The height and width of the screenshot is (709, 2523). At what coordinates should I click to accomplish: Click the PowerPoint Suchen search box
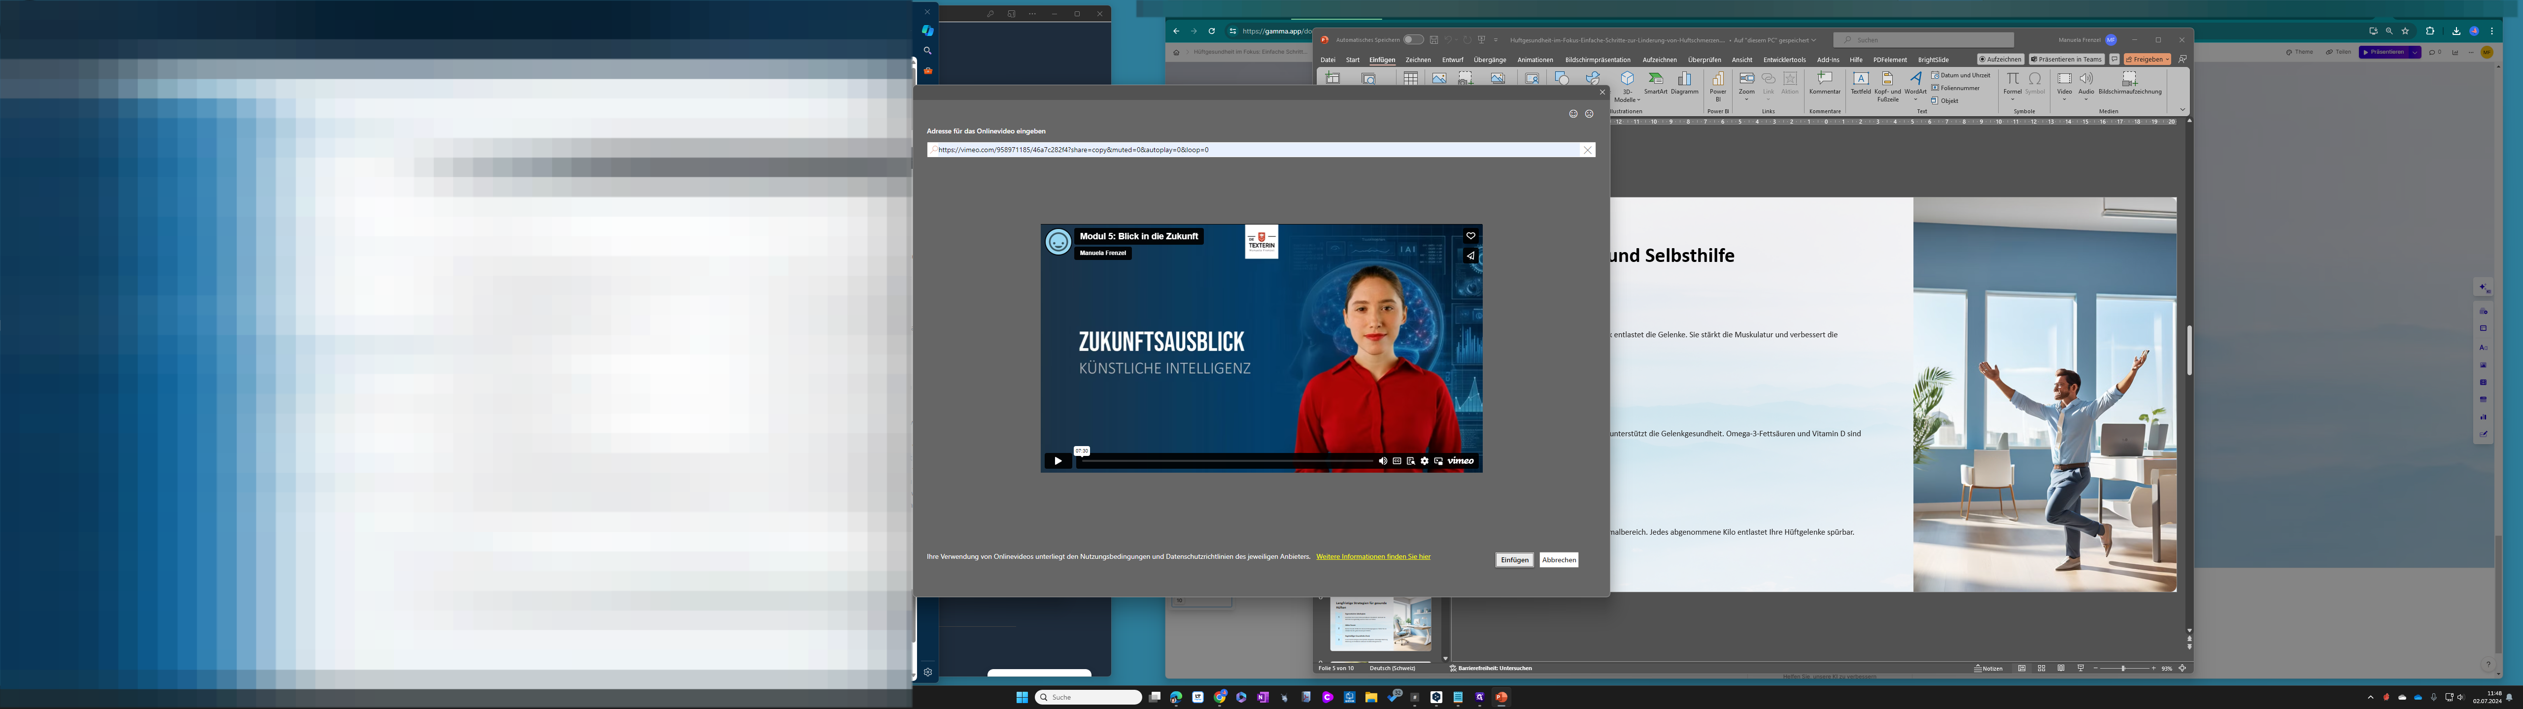(1923, 40)
